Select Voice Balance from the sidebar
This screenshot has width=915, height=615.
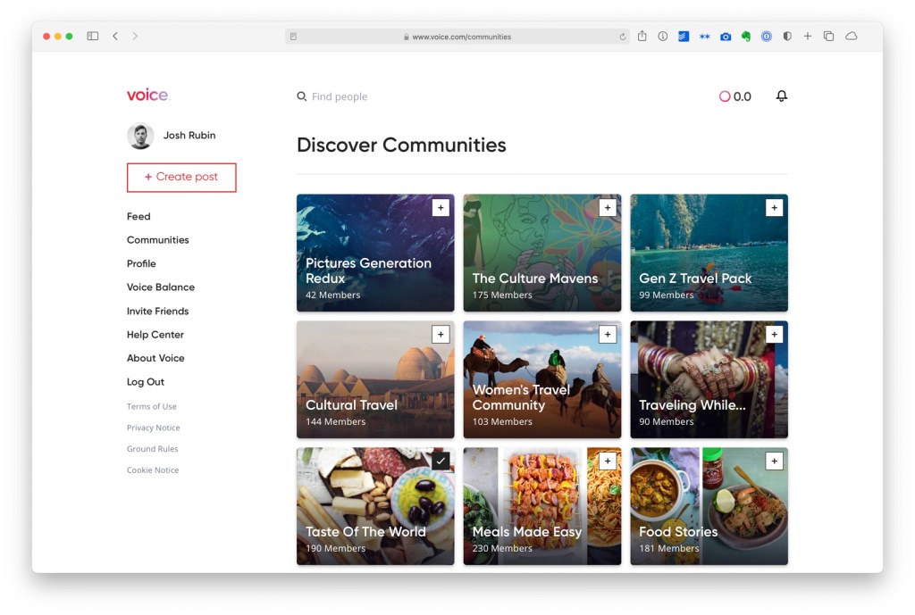[x=161, y=287]
